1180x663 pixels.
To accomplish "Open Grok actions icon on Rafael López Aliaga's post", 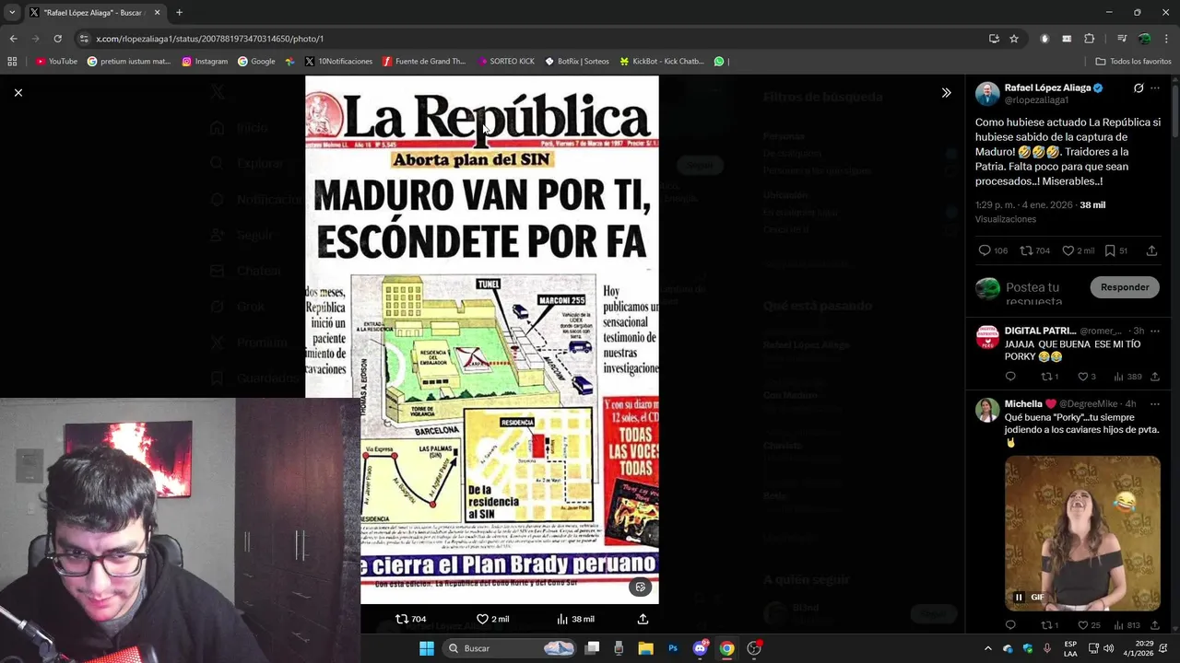I will click(1139, 88).
